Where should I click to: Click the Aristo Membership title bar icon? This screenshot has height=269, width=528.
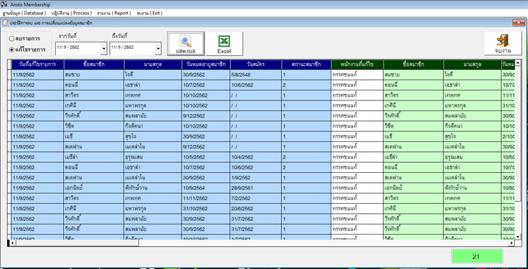pos(4,4)
